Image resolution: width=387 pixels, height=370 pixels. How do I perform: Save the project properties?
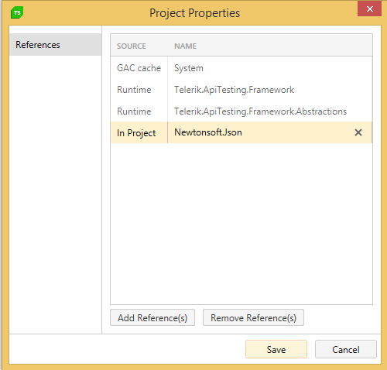276,349
